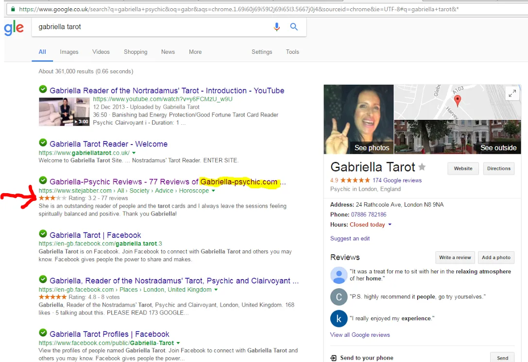Switch to the Images tab
Screen dimensions: 528x362
click(69, 52)
